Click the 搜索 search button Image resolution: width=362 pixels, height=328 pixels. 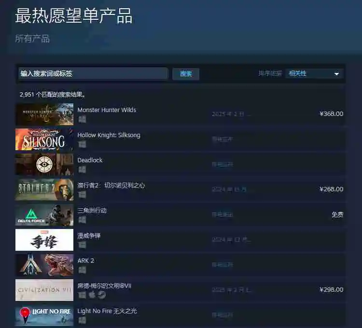point(186,74)
